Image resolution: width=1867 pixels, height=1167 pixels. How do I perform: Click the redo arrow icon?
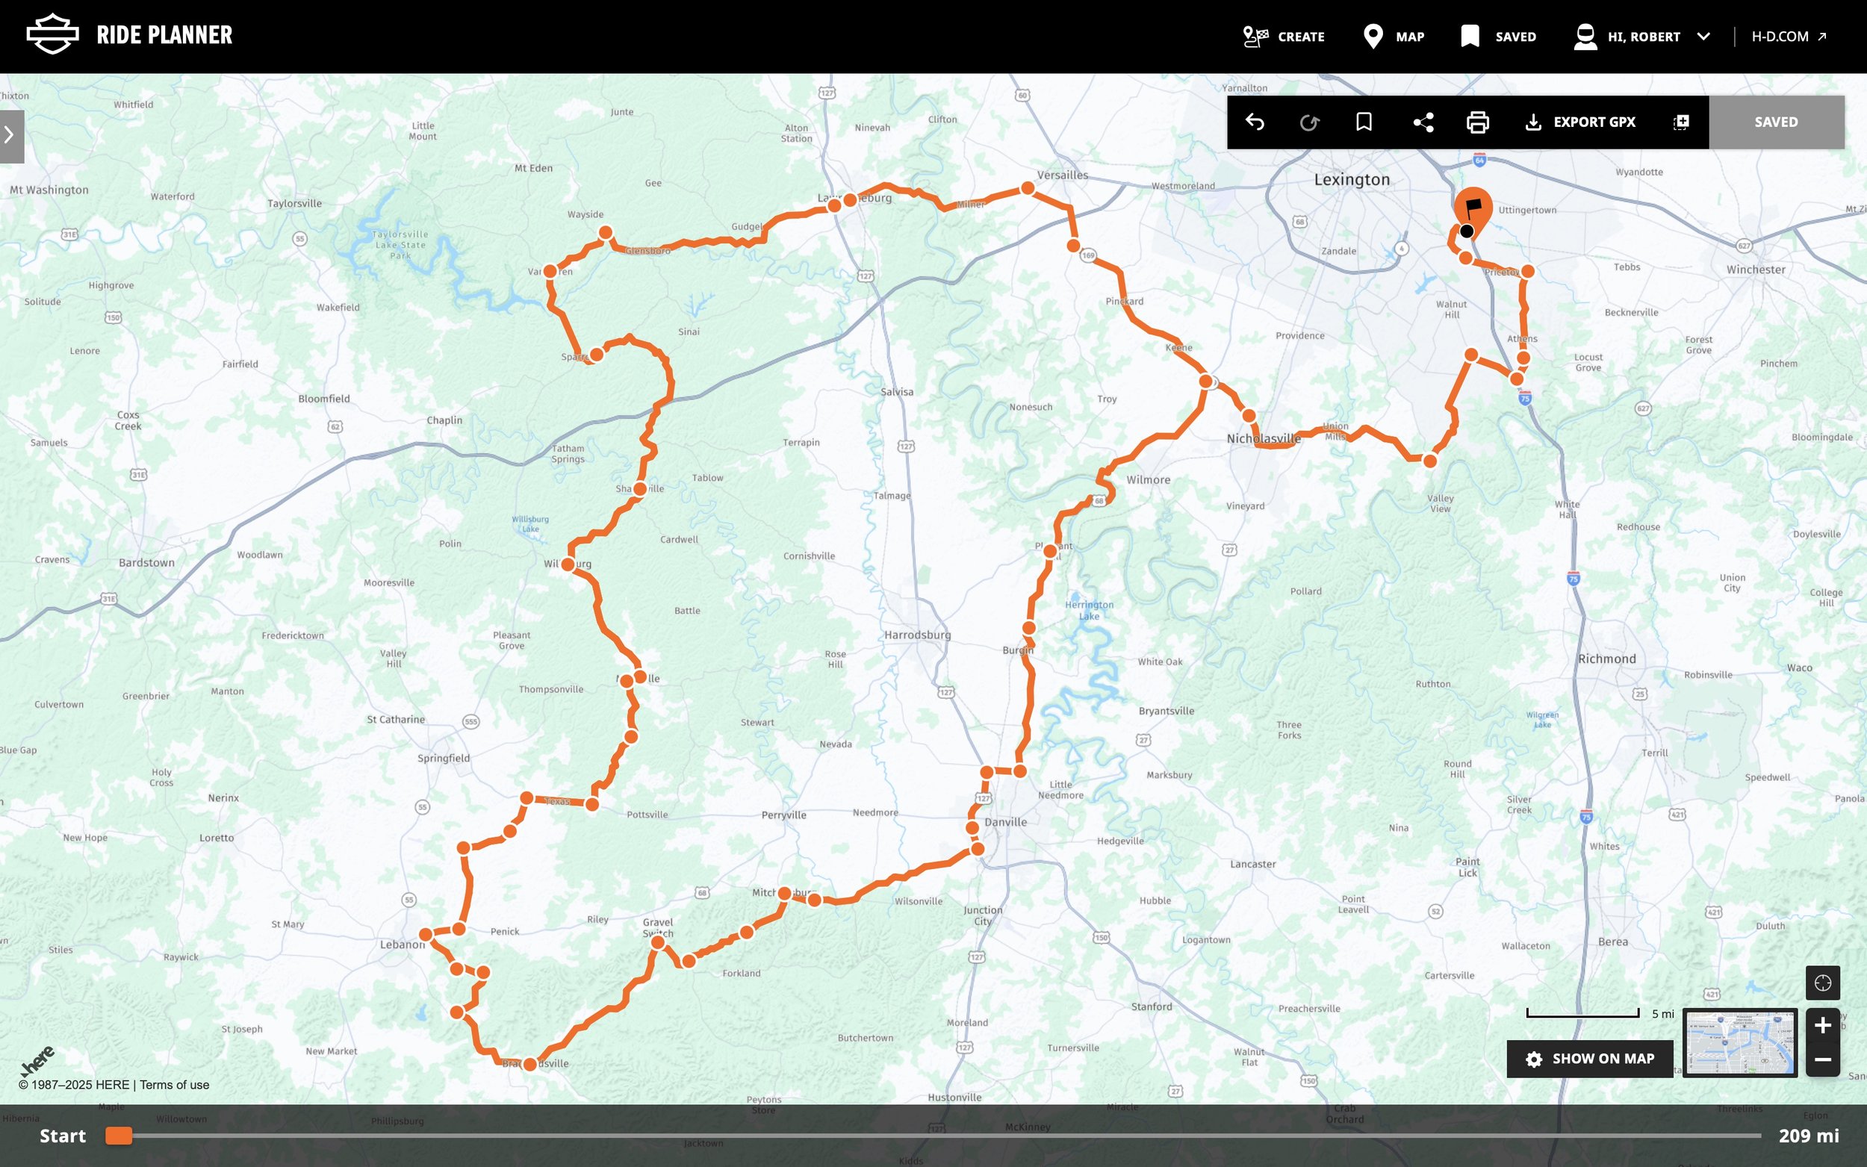point(1310,122)
